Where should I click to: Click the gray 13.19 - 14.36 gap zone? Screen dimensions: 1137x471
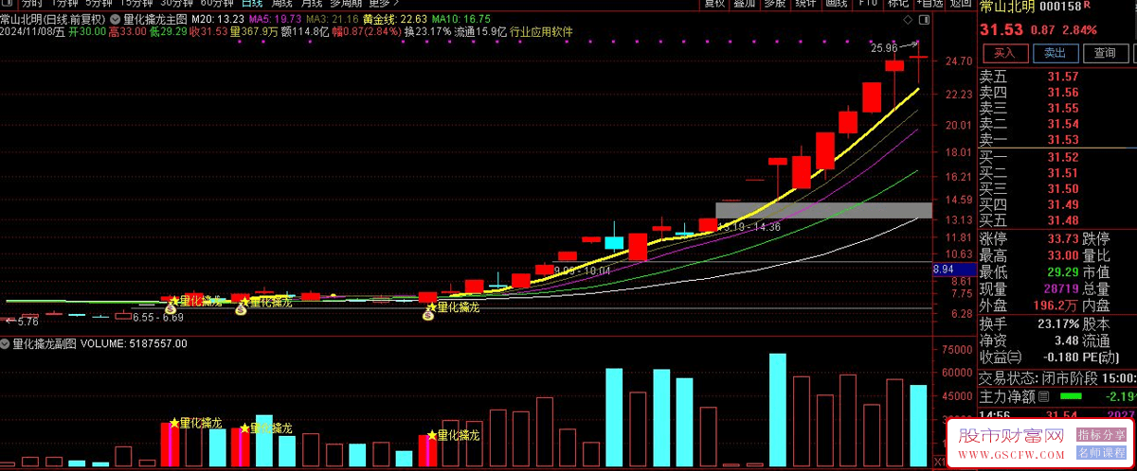click(x=823, y=210)
